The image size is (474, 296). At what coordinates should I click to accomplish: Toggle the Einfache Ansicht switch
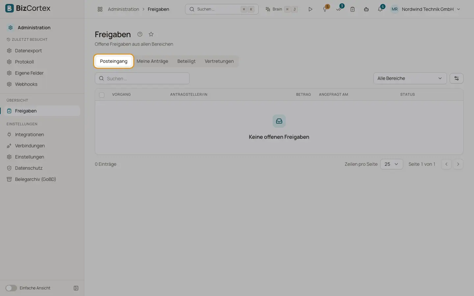coord(11,288)
